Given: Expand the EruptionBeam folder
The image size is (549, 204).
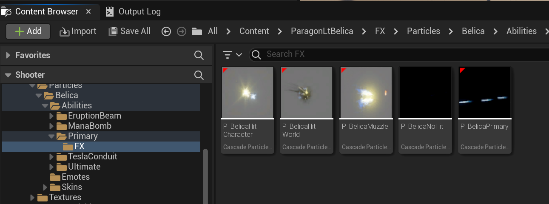Looking at the screenshot, I should pyautogui.click(x=52, y=116).
